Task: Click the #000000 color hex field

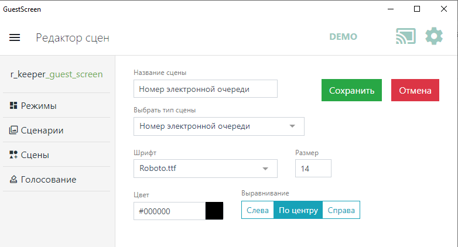Action: click(169, 211)
